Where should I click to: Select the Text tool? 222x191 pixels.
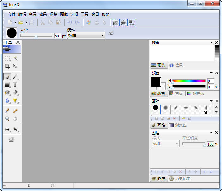15,85
